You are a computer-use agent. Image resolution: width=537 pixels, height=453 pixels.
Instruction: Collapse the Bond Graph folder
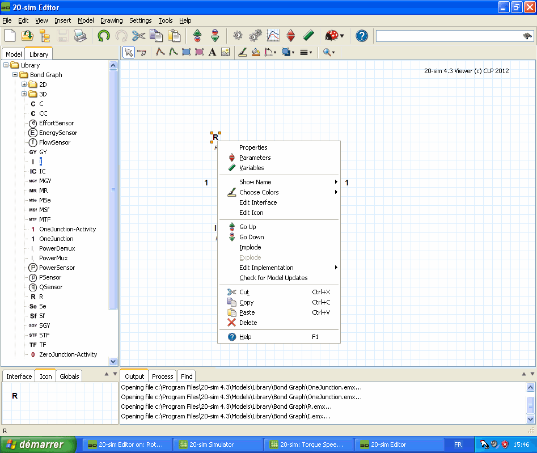coord(15,74)
